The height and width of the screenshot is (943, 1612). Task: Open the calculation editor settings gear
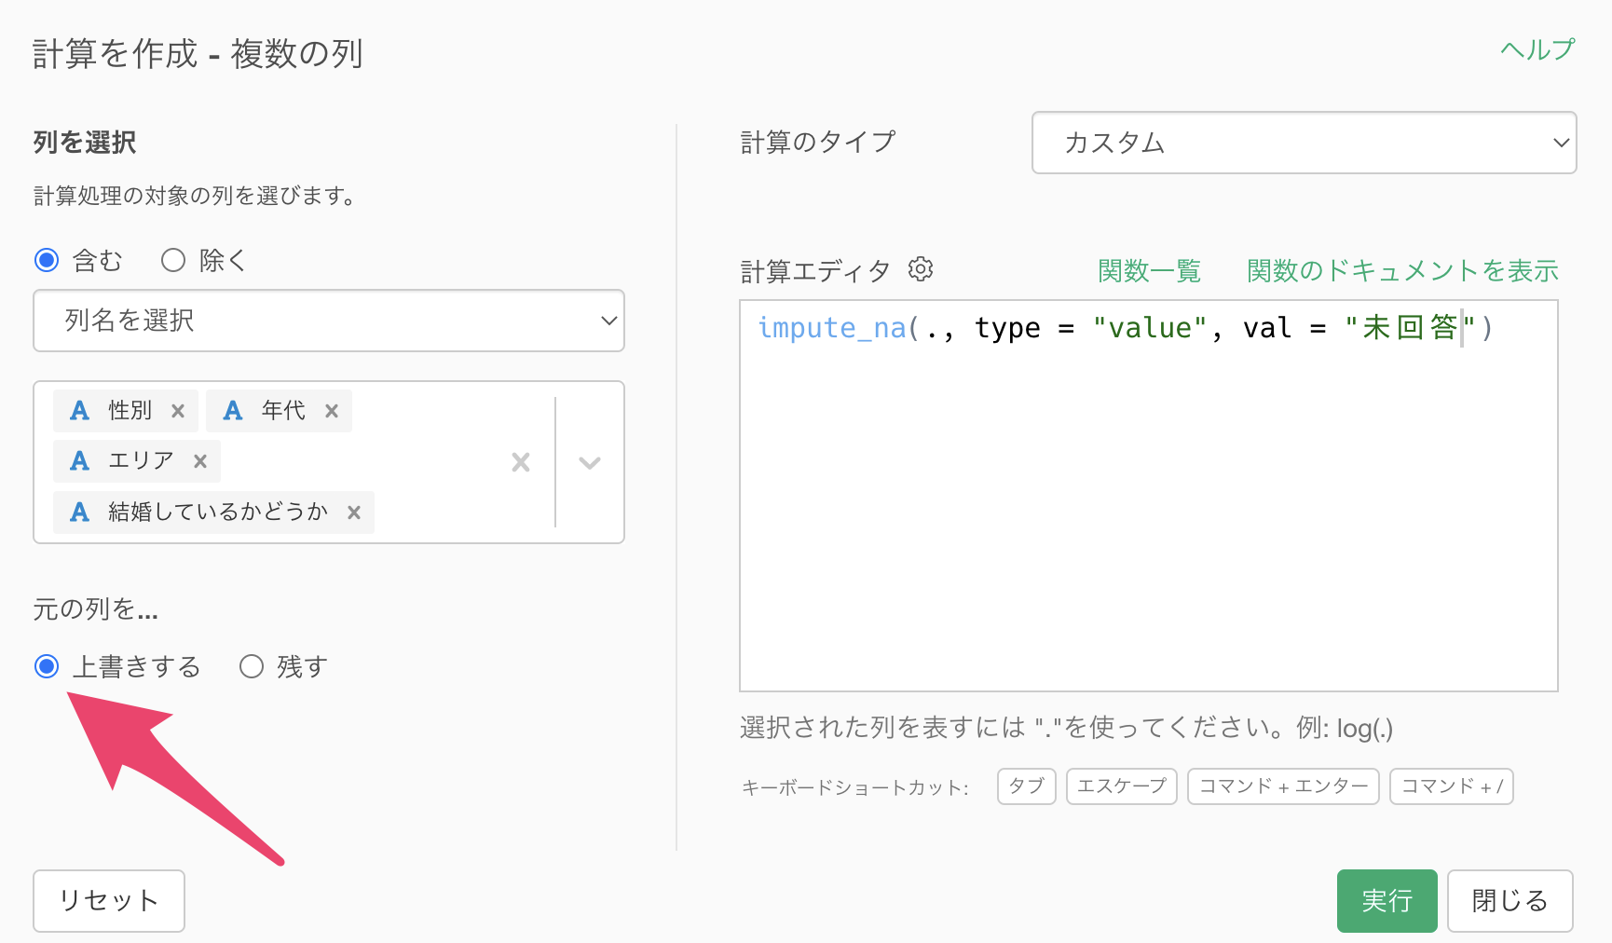click(921, 269)
